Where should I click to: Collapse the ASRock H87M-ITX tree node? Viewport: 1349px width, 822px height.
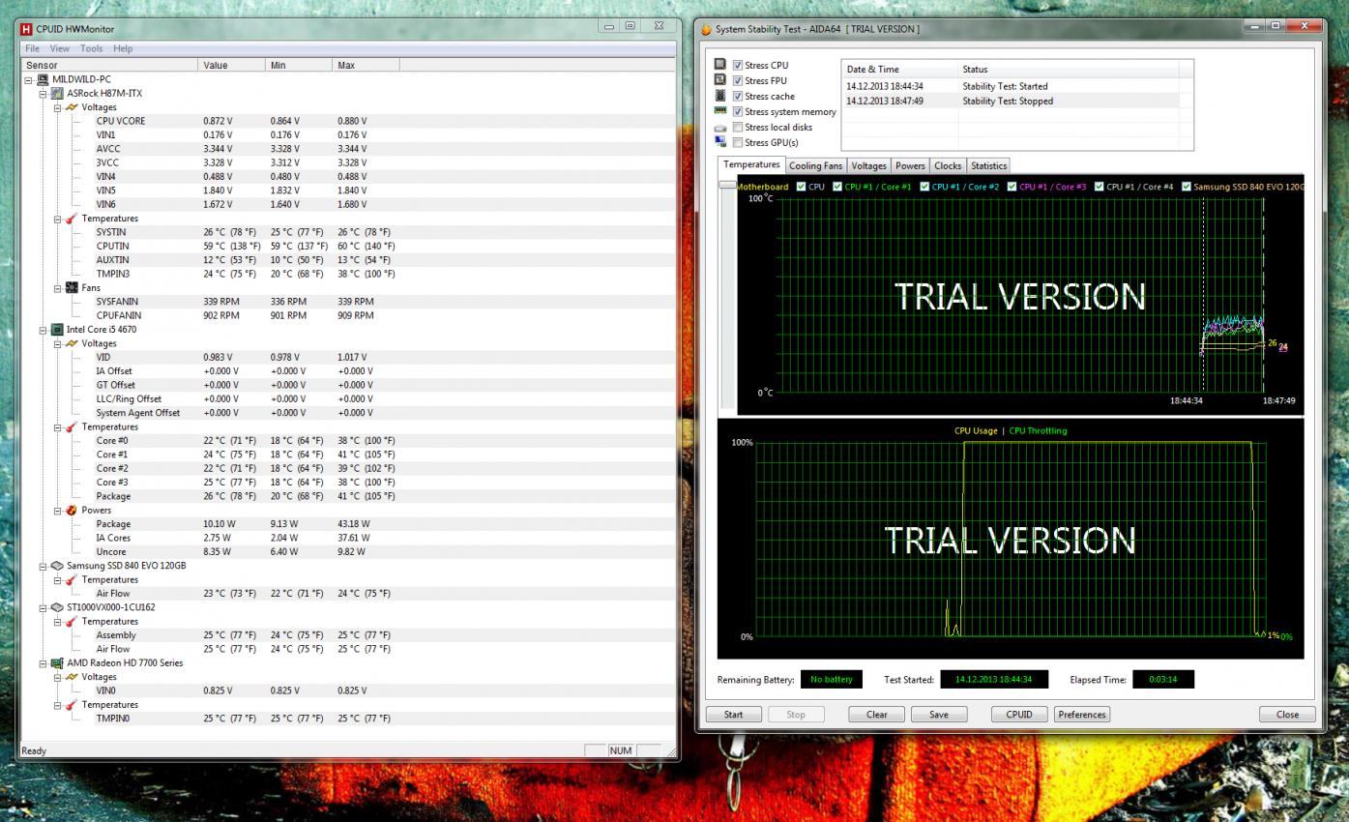[x=43, y=94]
